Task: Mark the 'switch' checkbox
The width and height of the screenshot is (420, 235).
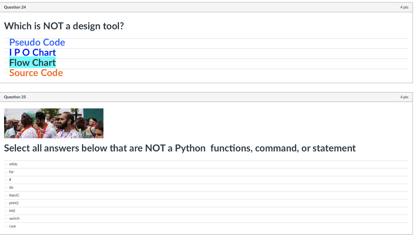Action: (6, 219)
